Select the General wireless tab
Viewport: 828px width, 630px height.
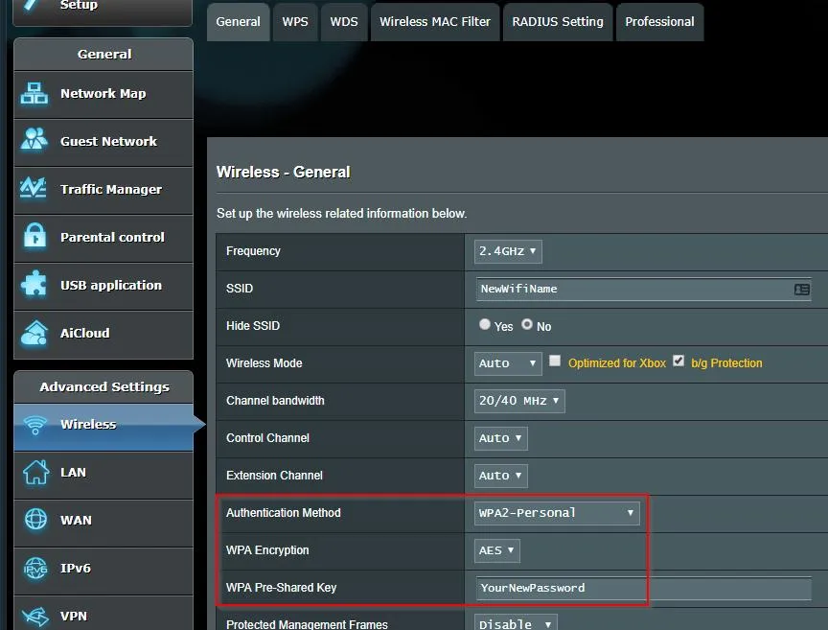239,22
